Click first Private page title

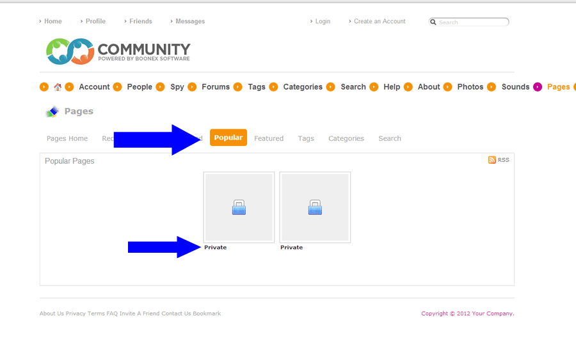pyautogui.click(x=215, y=247)
